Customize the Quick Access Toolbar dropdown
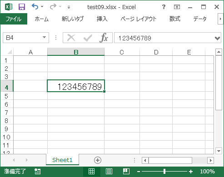Viewport: 224px width, 177px height. pos(69,7)
